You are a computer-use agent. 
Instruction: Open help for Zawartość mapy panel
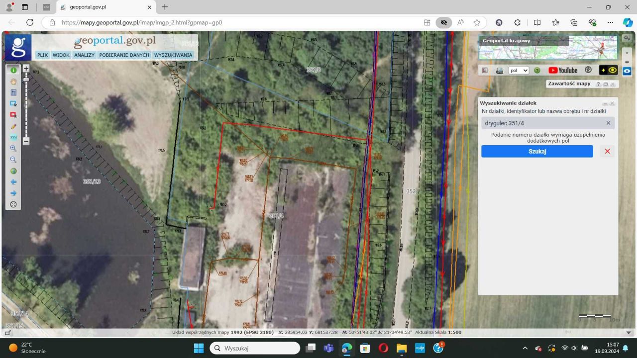coord(599,84)
